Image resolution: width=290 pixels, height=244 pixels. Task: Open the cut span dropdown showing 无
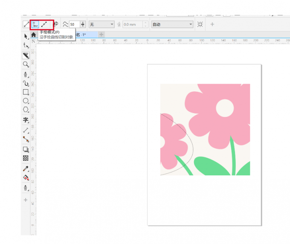[x=101, y=25]
